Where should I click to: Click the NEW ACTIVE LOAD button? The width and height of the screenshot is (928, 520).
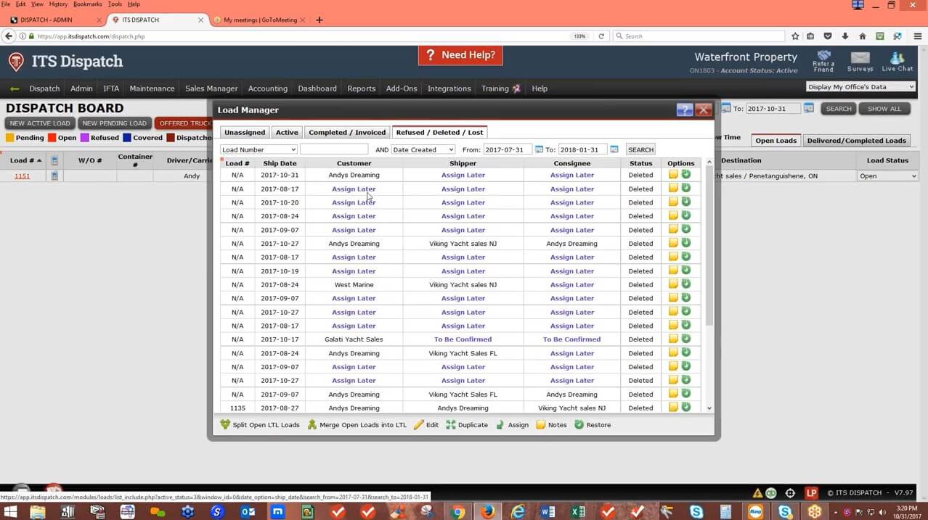40,123
